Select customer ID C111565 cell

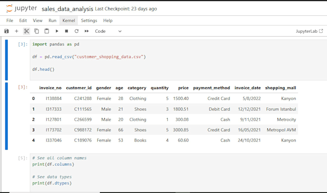coord(83,109)
